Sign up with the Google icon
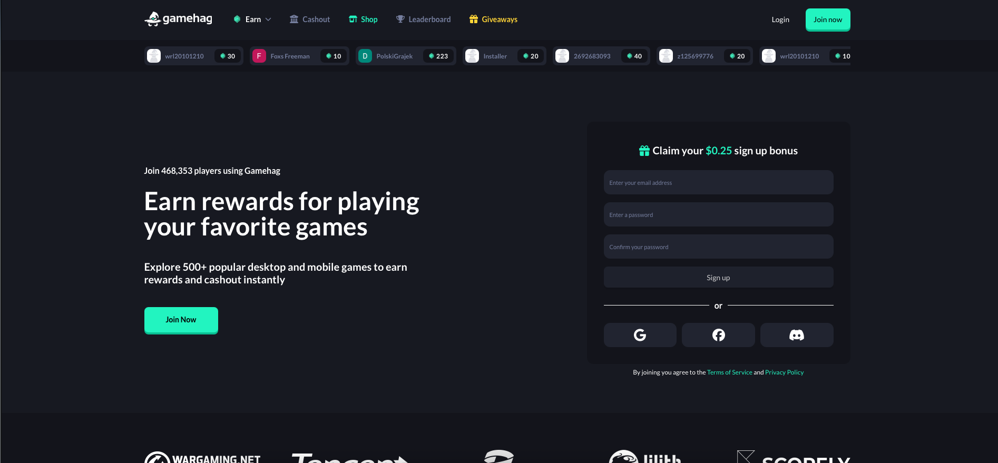The image size is (998, 463). [x=640, y=335]
